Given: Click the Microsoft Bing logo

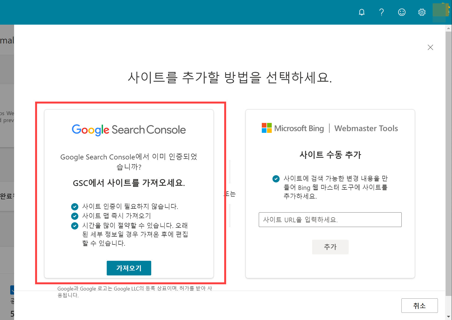Looking at the screenshot, I should [292, 128].
